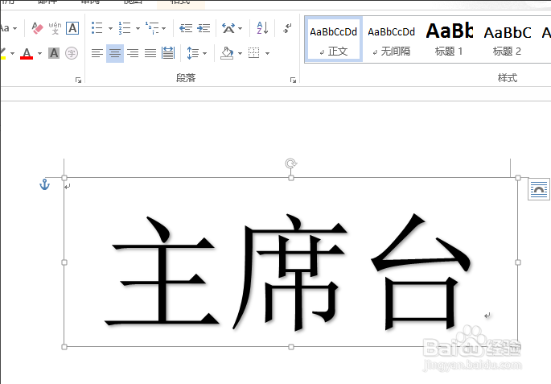Apply the paragraph borders icon
Screen dimensions: 551x384
253,53
